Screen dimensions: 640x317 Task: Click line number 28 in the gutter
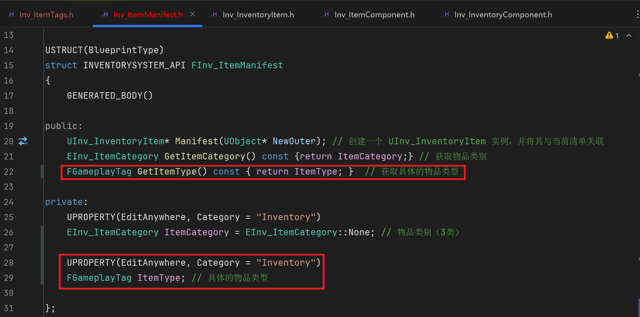point(9,263)
